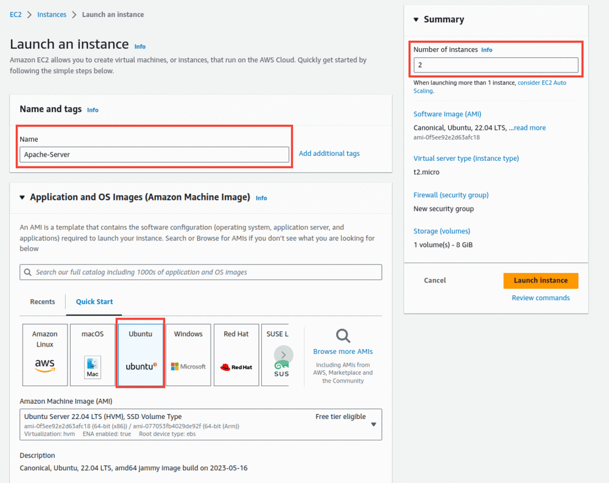Open Info for Number of instances
609x483 pixels.
[x=487, y=50]
